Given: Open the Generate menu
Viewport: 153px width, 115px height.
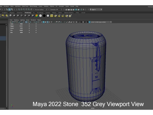Looking at the screenshot, I should tap(61, 6).
